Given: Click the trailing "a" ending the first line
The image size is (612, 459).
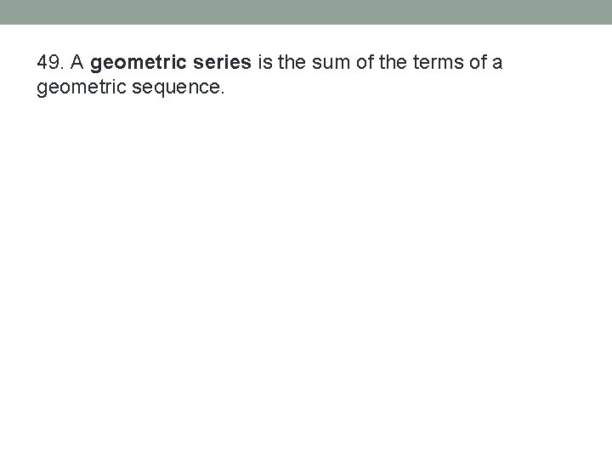Looking at the screenshot, I should click(498, 63).
